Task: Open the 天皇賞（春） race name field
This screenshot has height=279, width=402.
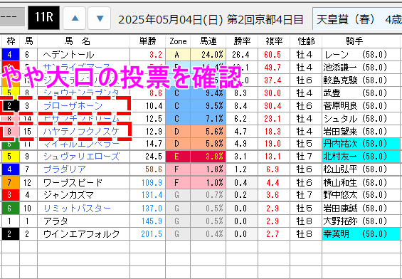Action: (x=357, y=19)
